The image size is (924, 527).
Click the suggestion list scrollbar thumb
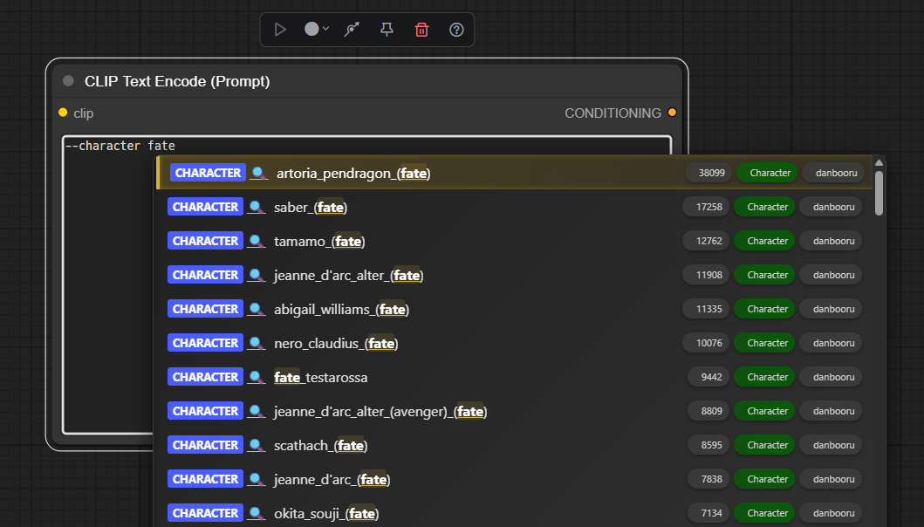pyautogui.click(x=879, y=193)
